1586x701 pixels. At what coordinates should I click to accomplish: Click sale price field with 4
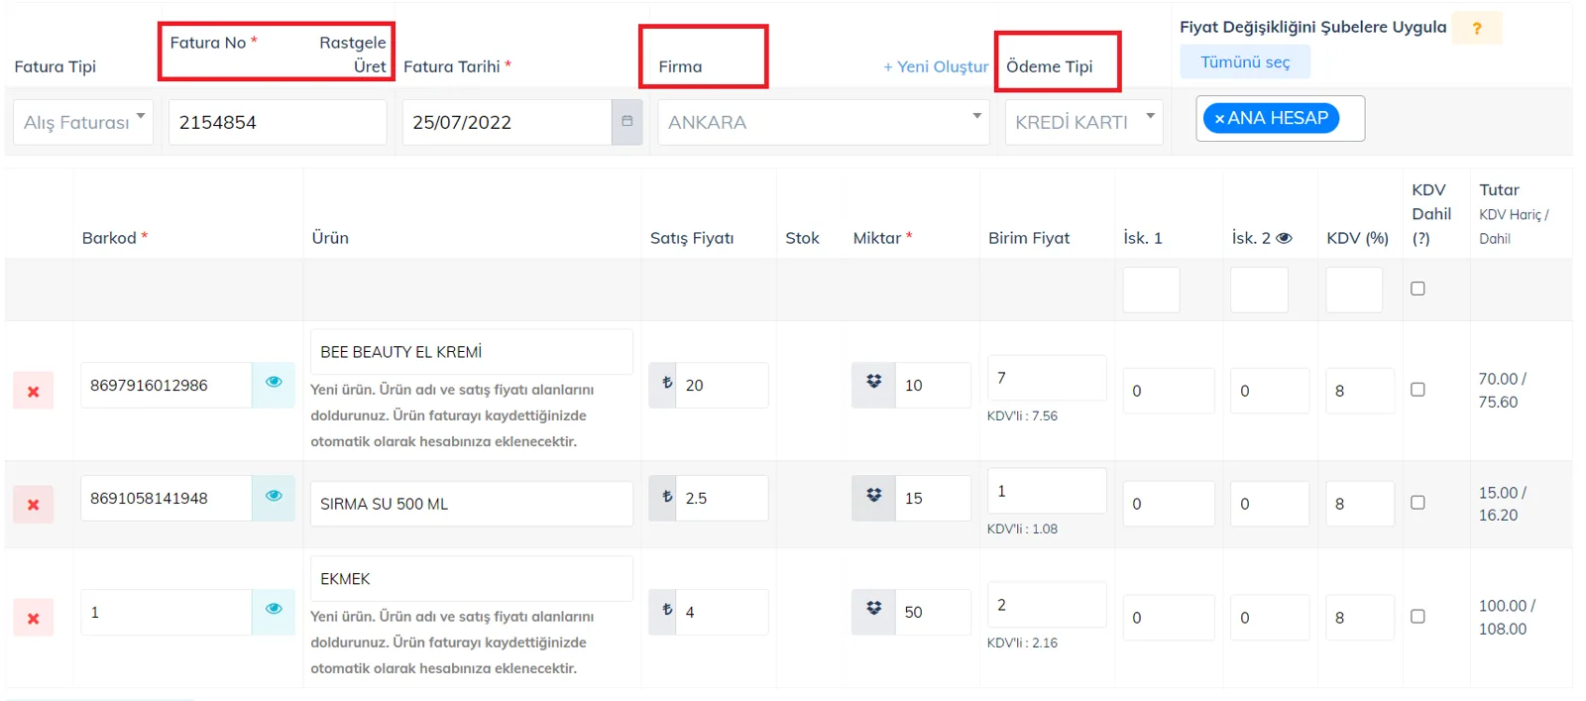pyautogui.click(x=722, y=612)
